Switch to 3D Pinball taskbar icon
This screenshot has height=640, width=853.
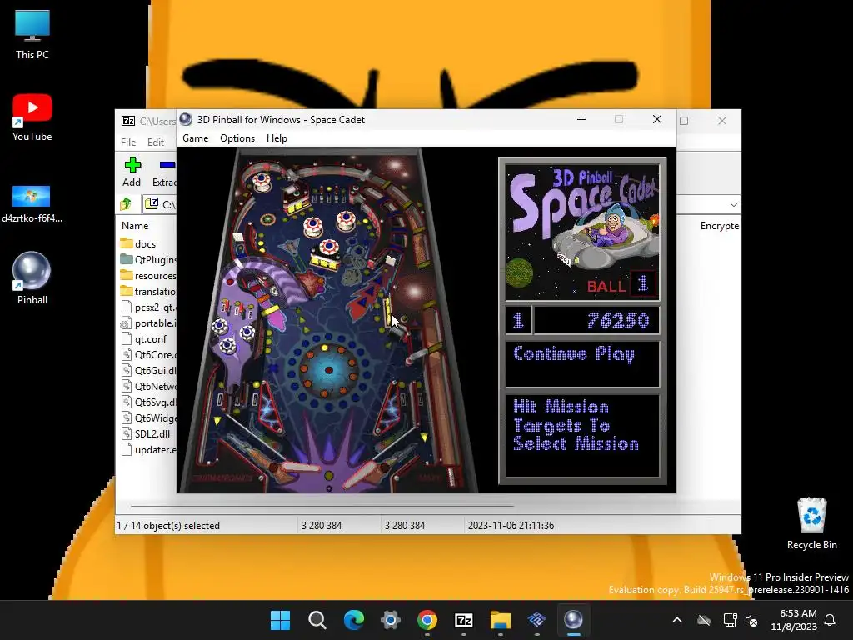click(x=573, y=620)
